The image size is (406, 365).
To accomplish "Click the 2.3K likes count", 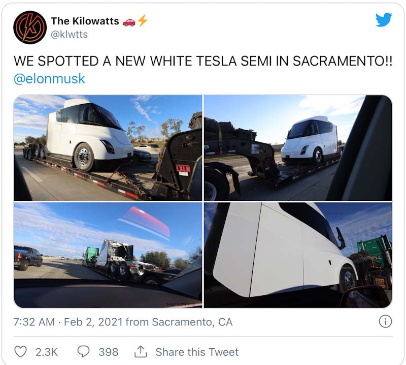I will (x=46, y=352).
